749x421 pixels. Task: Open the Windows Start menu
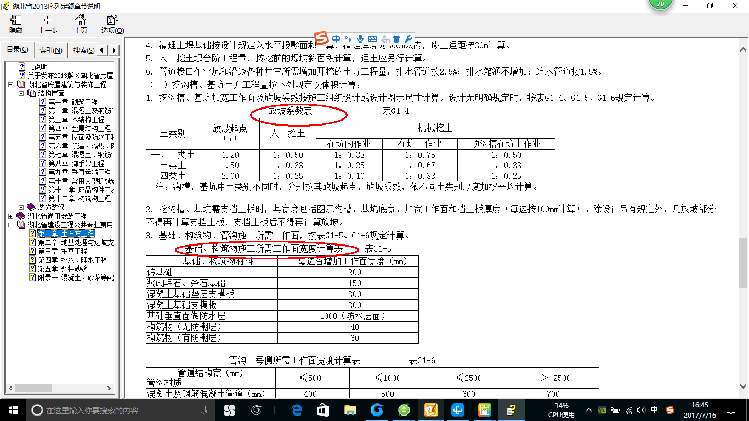point(13,409)
